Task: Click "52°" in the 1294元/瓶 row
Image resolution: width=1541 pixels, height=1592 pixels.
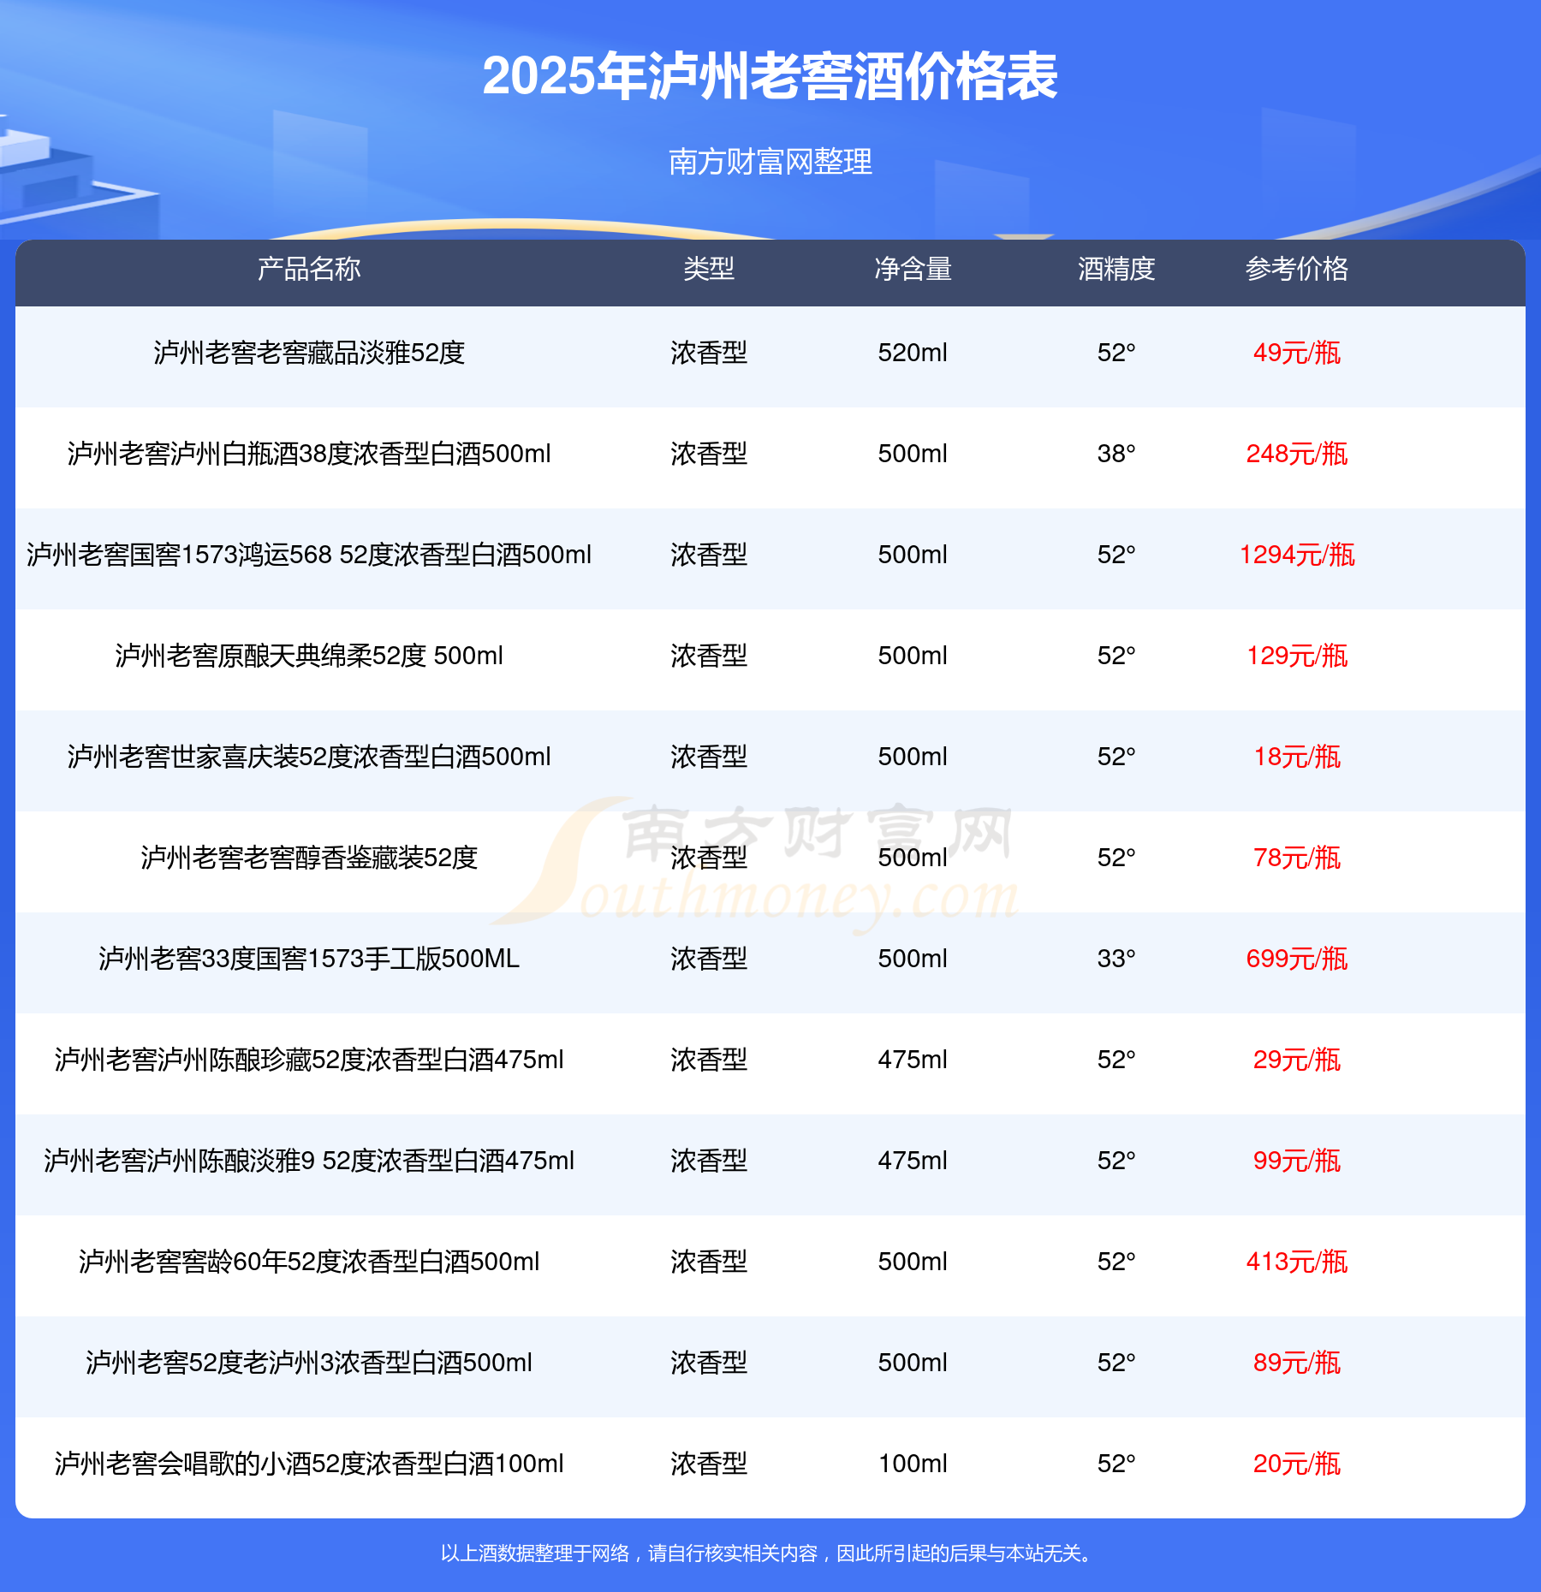Action: [x=1116, y=555]
